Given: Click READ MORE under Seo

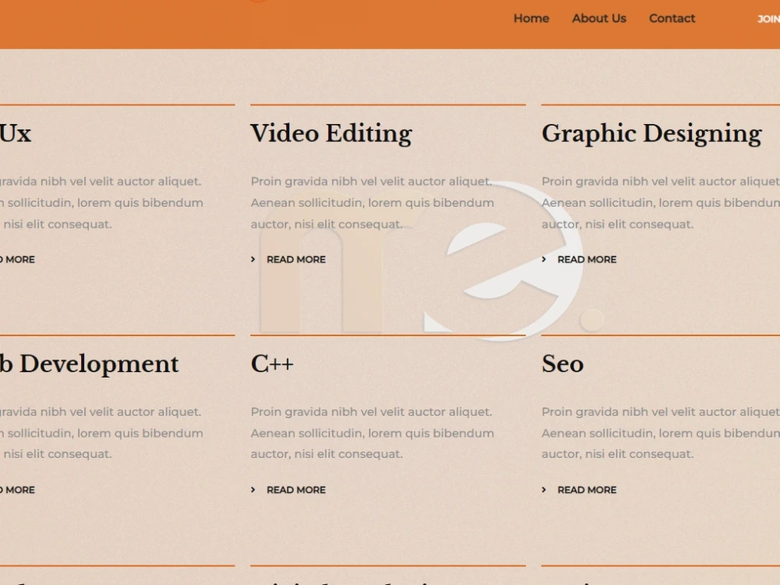Looking at the screenshot, I should click(x=587, y=490).
